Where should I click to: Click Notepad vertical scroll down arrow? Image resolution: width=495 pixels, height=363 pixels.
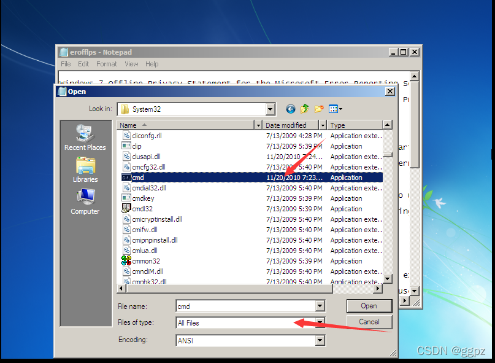tap(414, 291)
